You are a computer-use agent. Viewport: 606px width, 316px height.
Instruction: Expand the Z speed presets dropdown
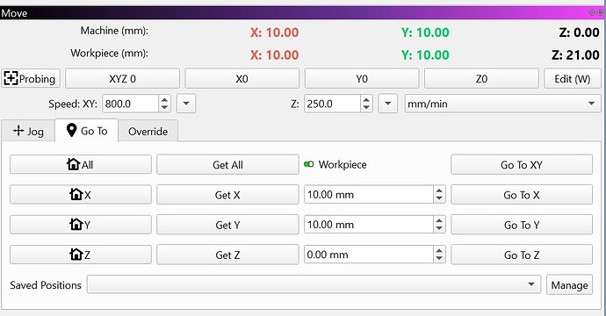click(x=388, y=104)
